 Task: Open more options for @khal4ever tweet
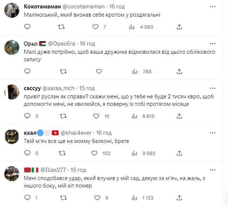213,133
